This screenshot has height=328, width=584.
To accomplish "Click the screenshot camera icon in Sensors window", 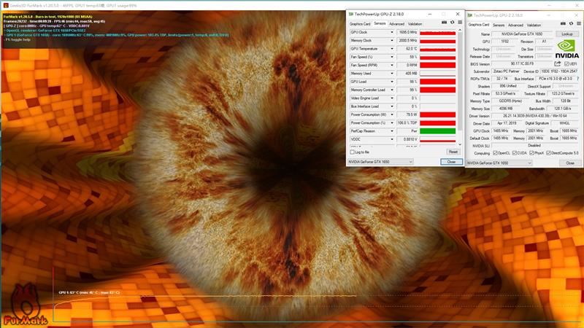I will click(444, 23).
